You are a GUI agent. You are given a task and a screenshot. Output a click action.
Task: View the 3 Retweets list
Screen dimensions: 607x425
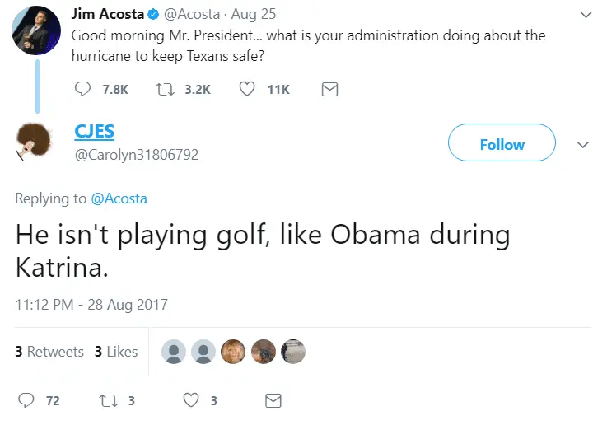[x=49, y=352]
